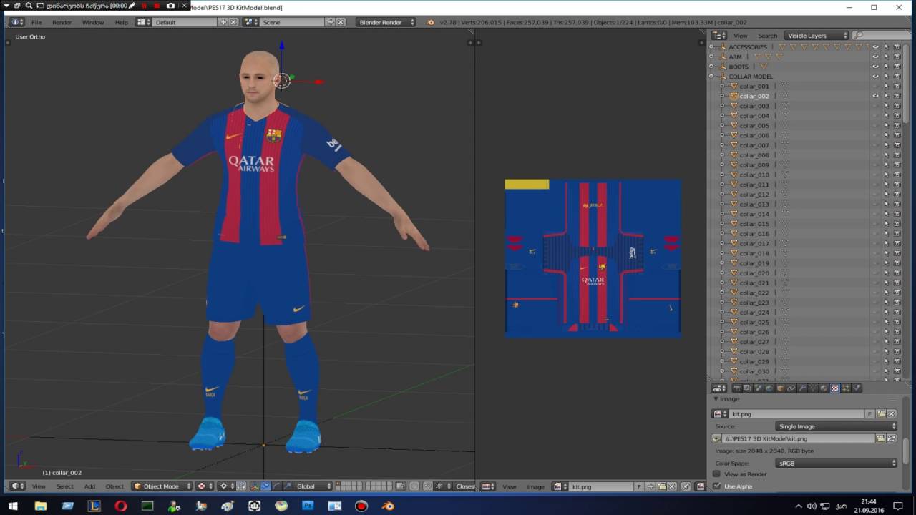Enable the View as Render checkbox

tap(716, 474)
